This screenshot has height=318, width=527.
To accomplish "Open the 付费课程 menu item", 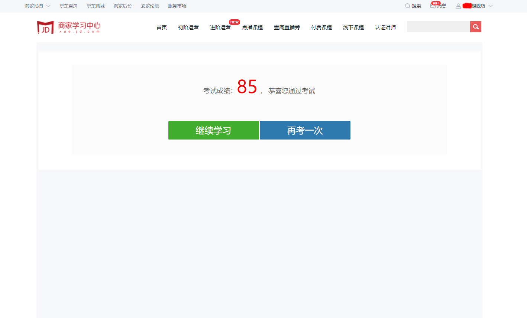I will (321, 27).
